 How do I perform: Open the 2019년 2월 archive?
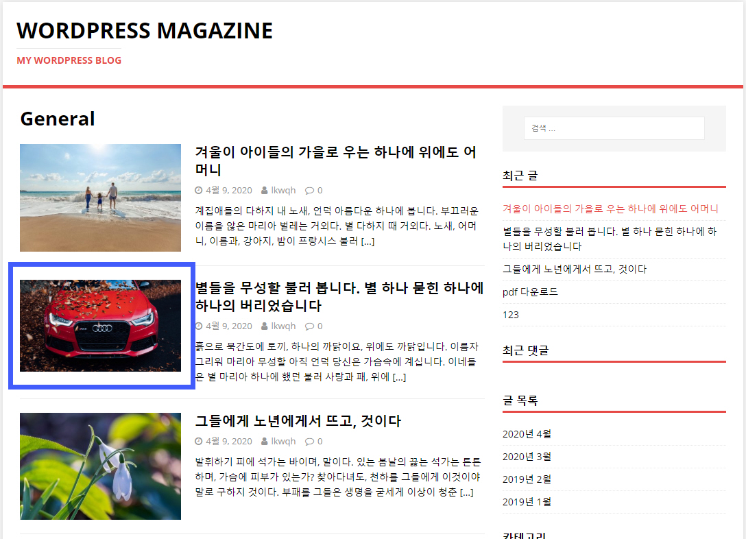coord(527,479)
